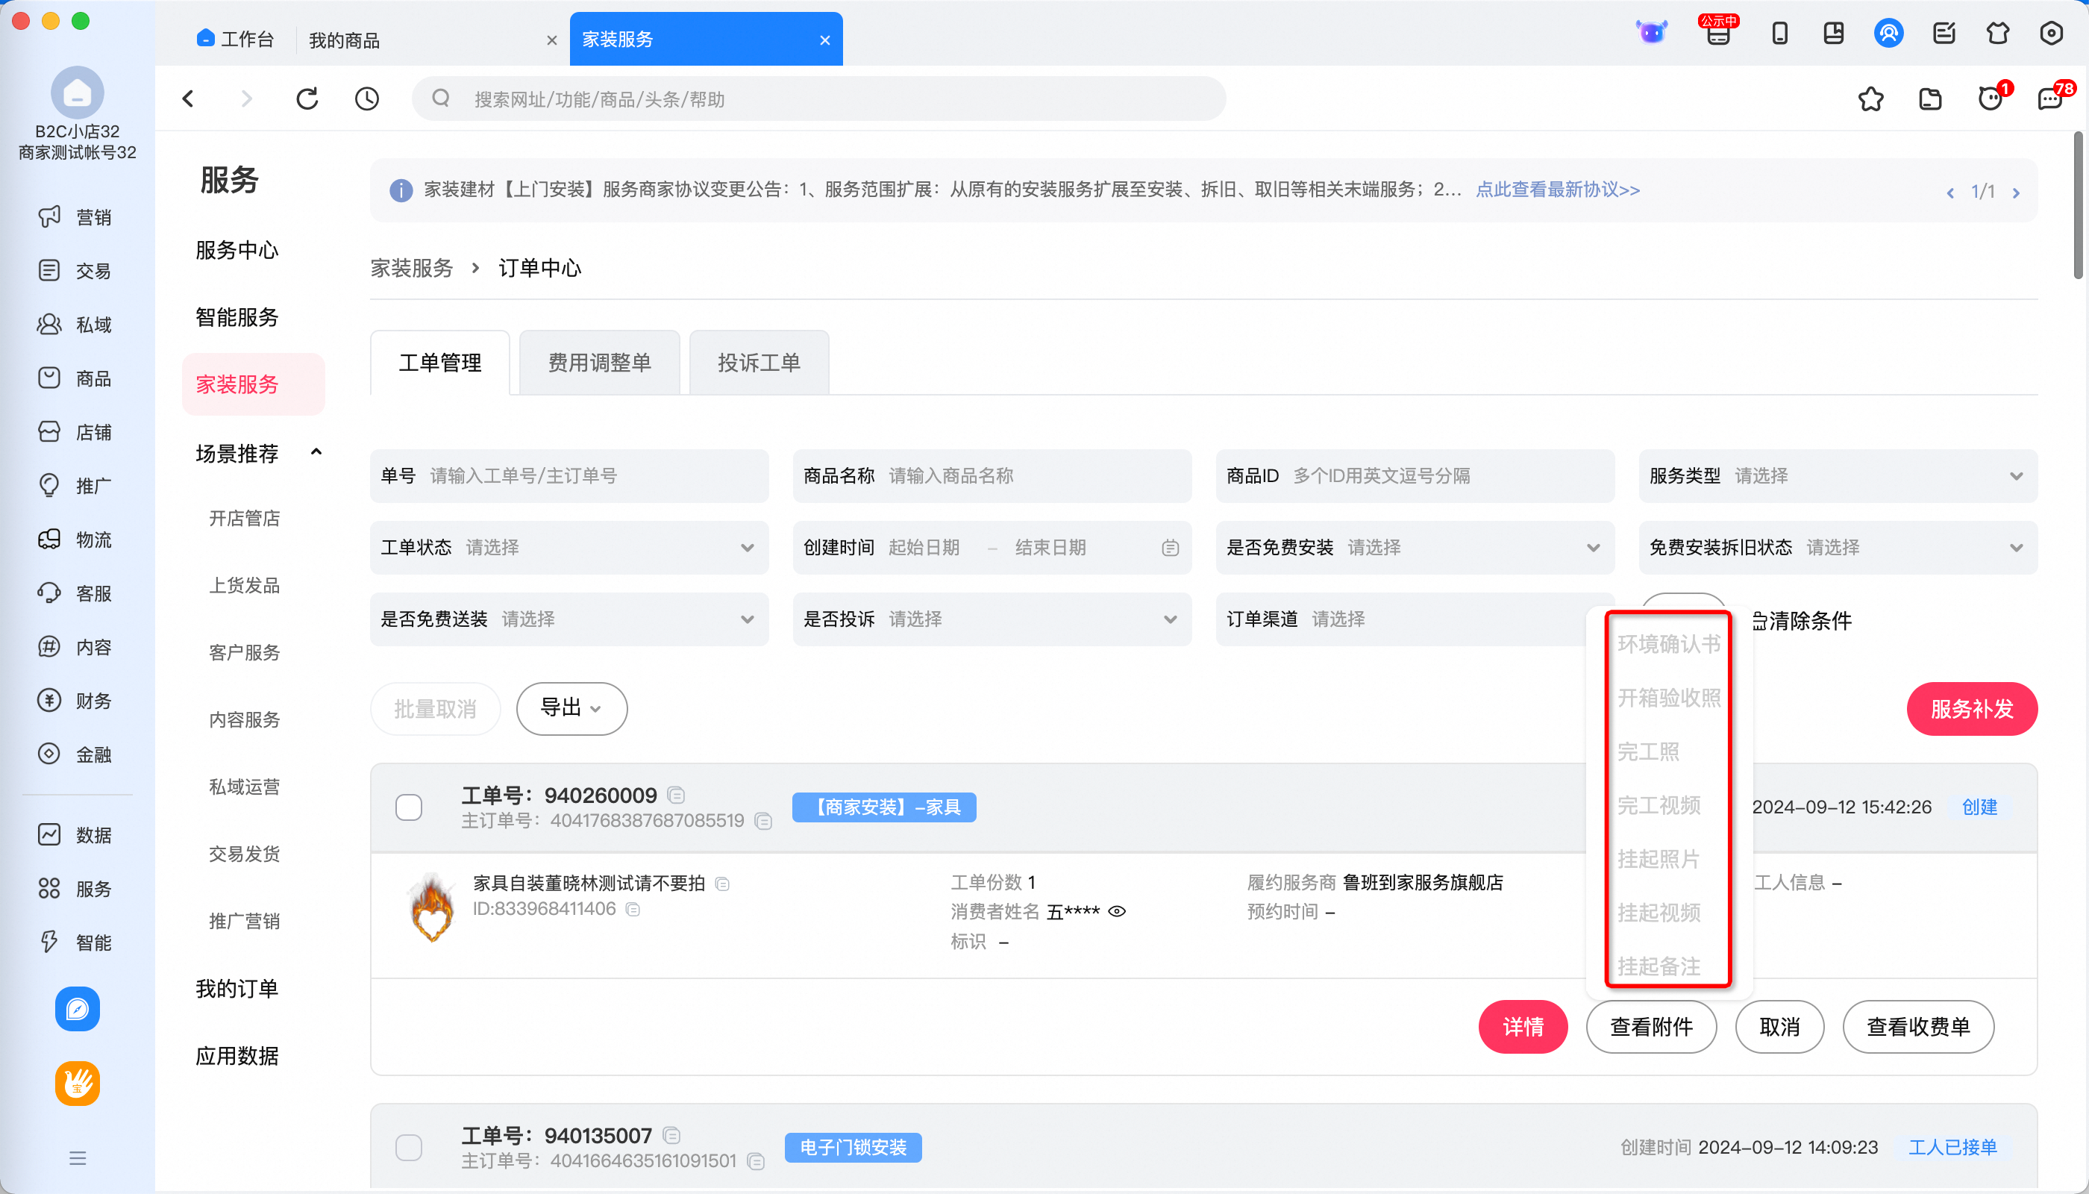The height and width of the screenshot is (1194, 2089).
Task: Open the 推广 sidebar section
Action: [75, 486]
